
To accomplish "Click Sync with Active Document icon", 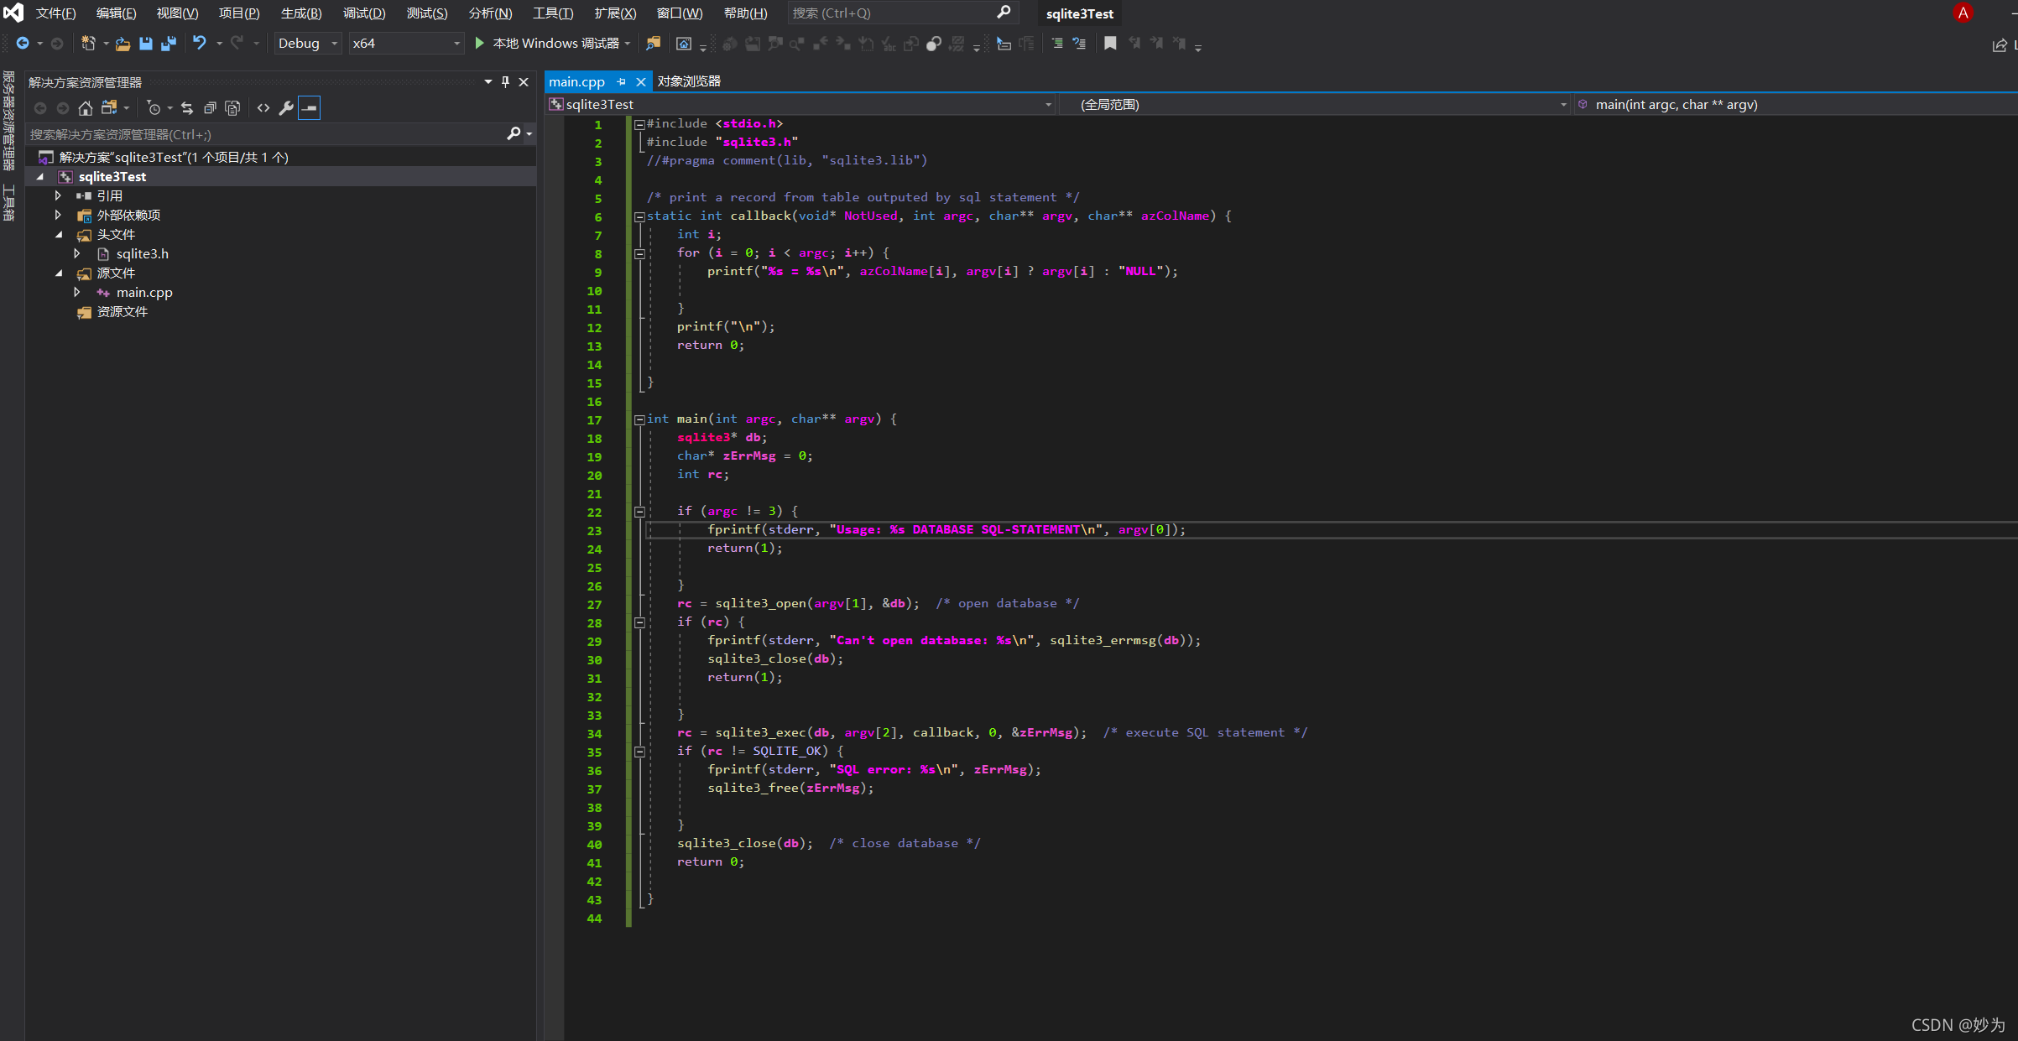I will click(x=187, y=108).
